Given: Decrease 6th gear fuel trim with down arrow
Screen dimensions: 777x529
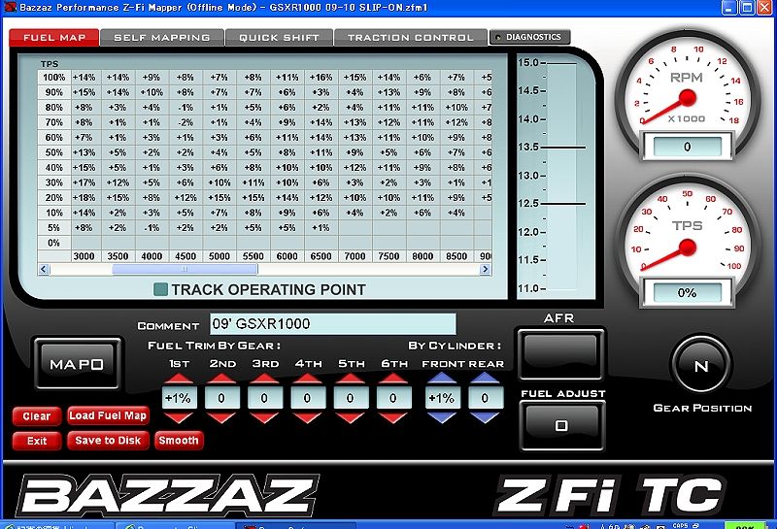Looking at the screenshot, I should [393, 417].
